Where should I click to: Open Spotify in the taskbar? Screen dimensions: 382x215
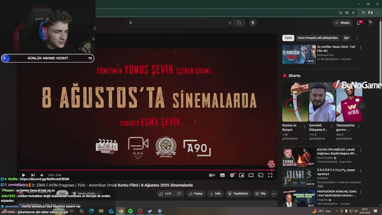pos(130,211)
